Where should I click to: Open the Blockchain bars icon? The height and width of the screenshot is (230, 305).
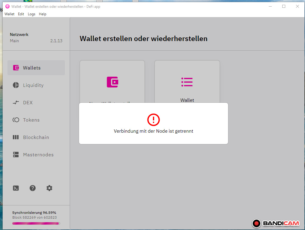(16, 137)
